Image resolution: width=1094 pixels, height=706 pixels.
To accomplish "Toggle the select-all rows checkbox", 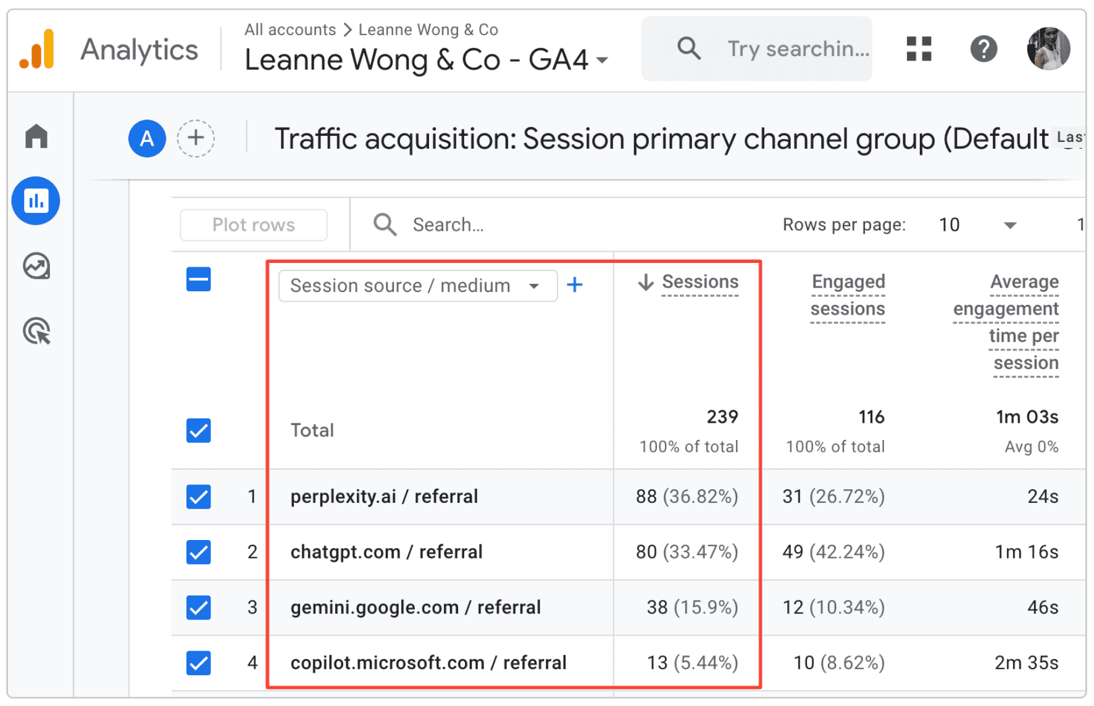I will [199, 279].
